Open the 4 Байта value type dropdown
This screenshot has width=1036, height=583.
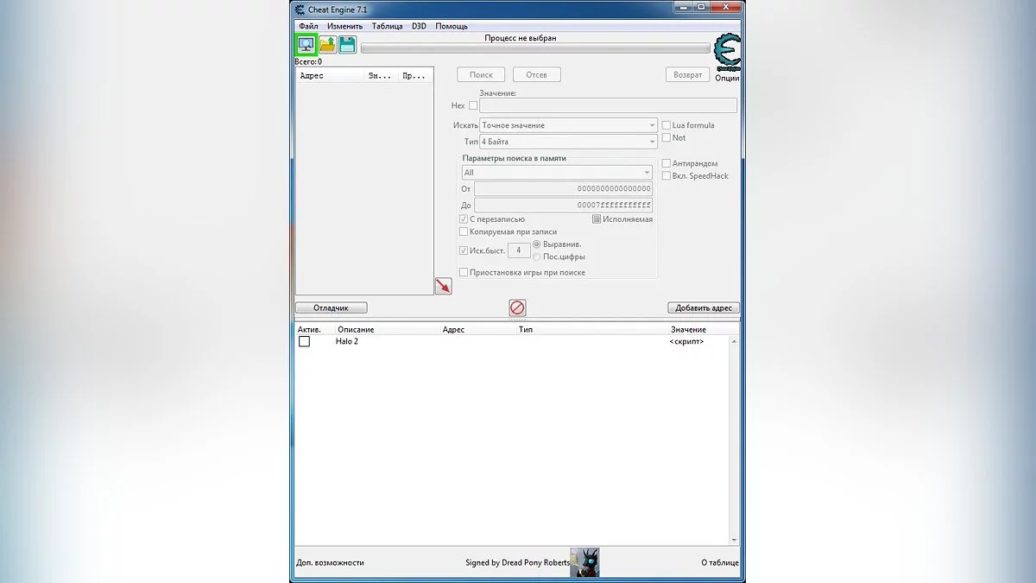tap(568, 142)
